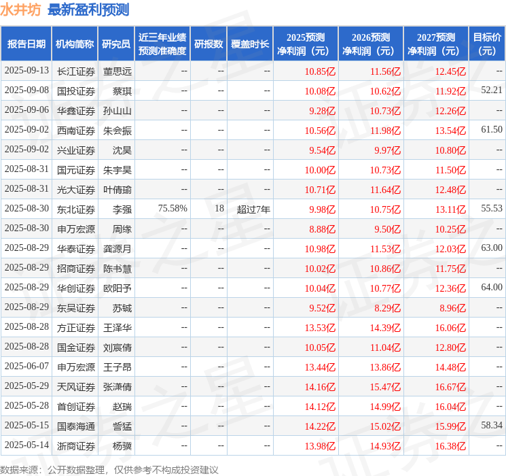
Task: Click target price 55.53
Action: [x=492, y=209]
